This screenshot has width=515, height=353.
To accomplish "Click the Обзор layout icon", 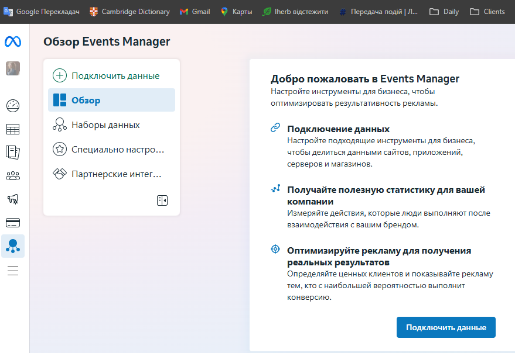I will click(x=60, y=100).
